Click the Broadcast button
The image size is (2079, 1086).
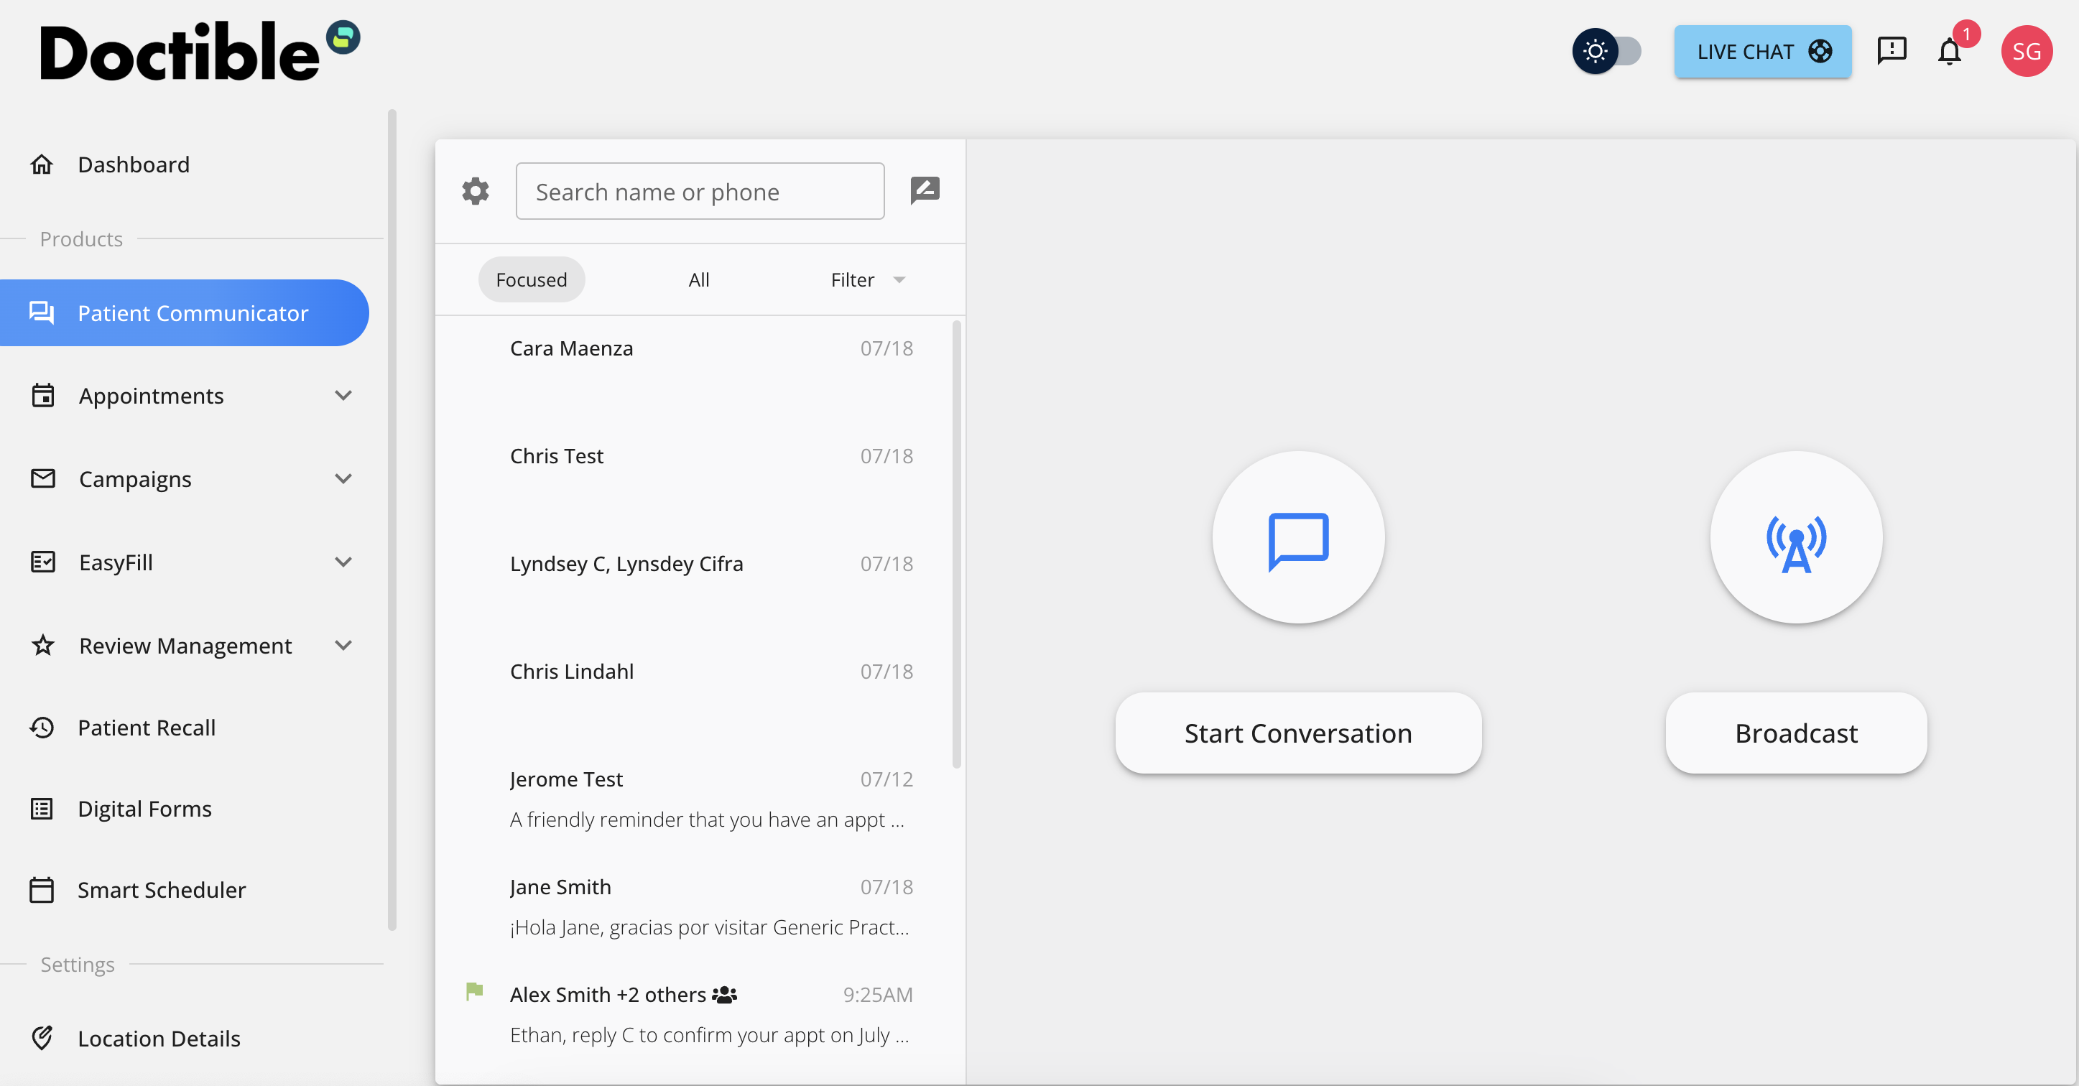1795,733
